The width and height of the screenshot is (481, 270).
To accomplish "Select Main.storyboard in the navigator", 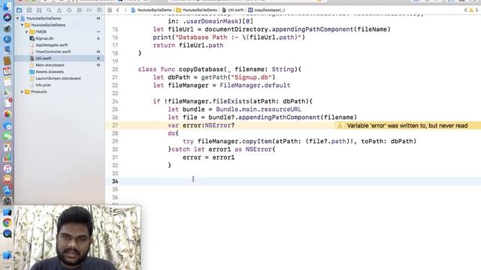I will [50, 65].
